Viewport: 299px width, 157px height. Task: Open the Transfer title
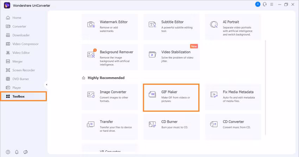pyautogui.click(x=106, y=122)
